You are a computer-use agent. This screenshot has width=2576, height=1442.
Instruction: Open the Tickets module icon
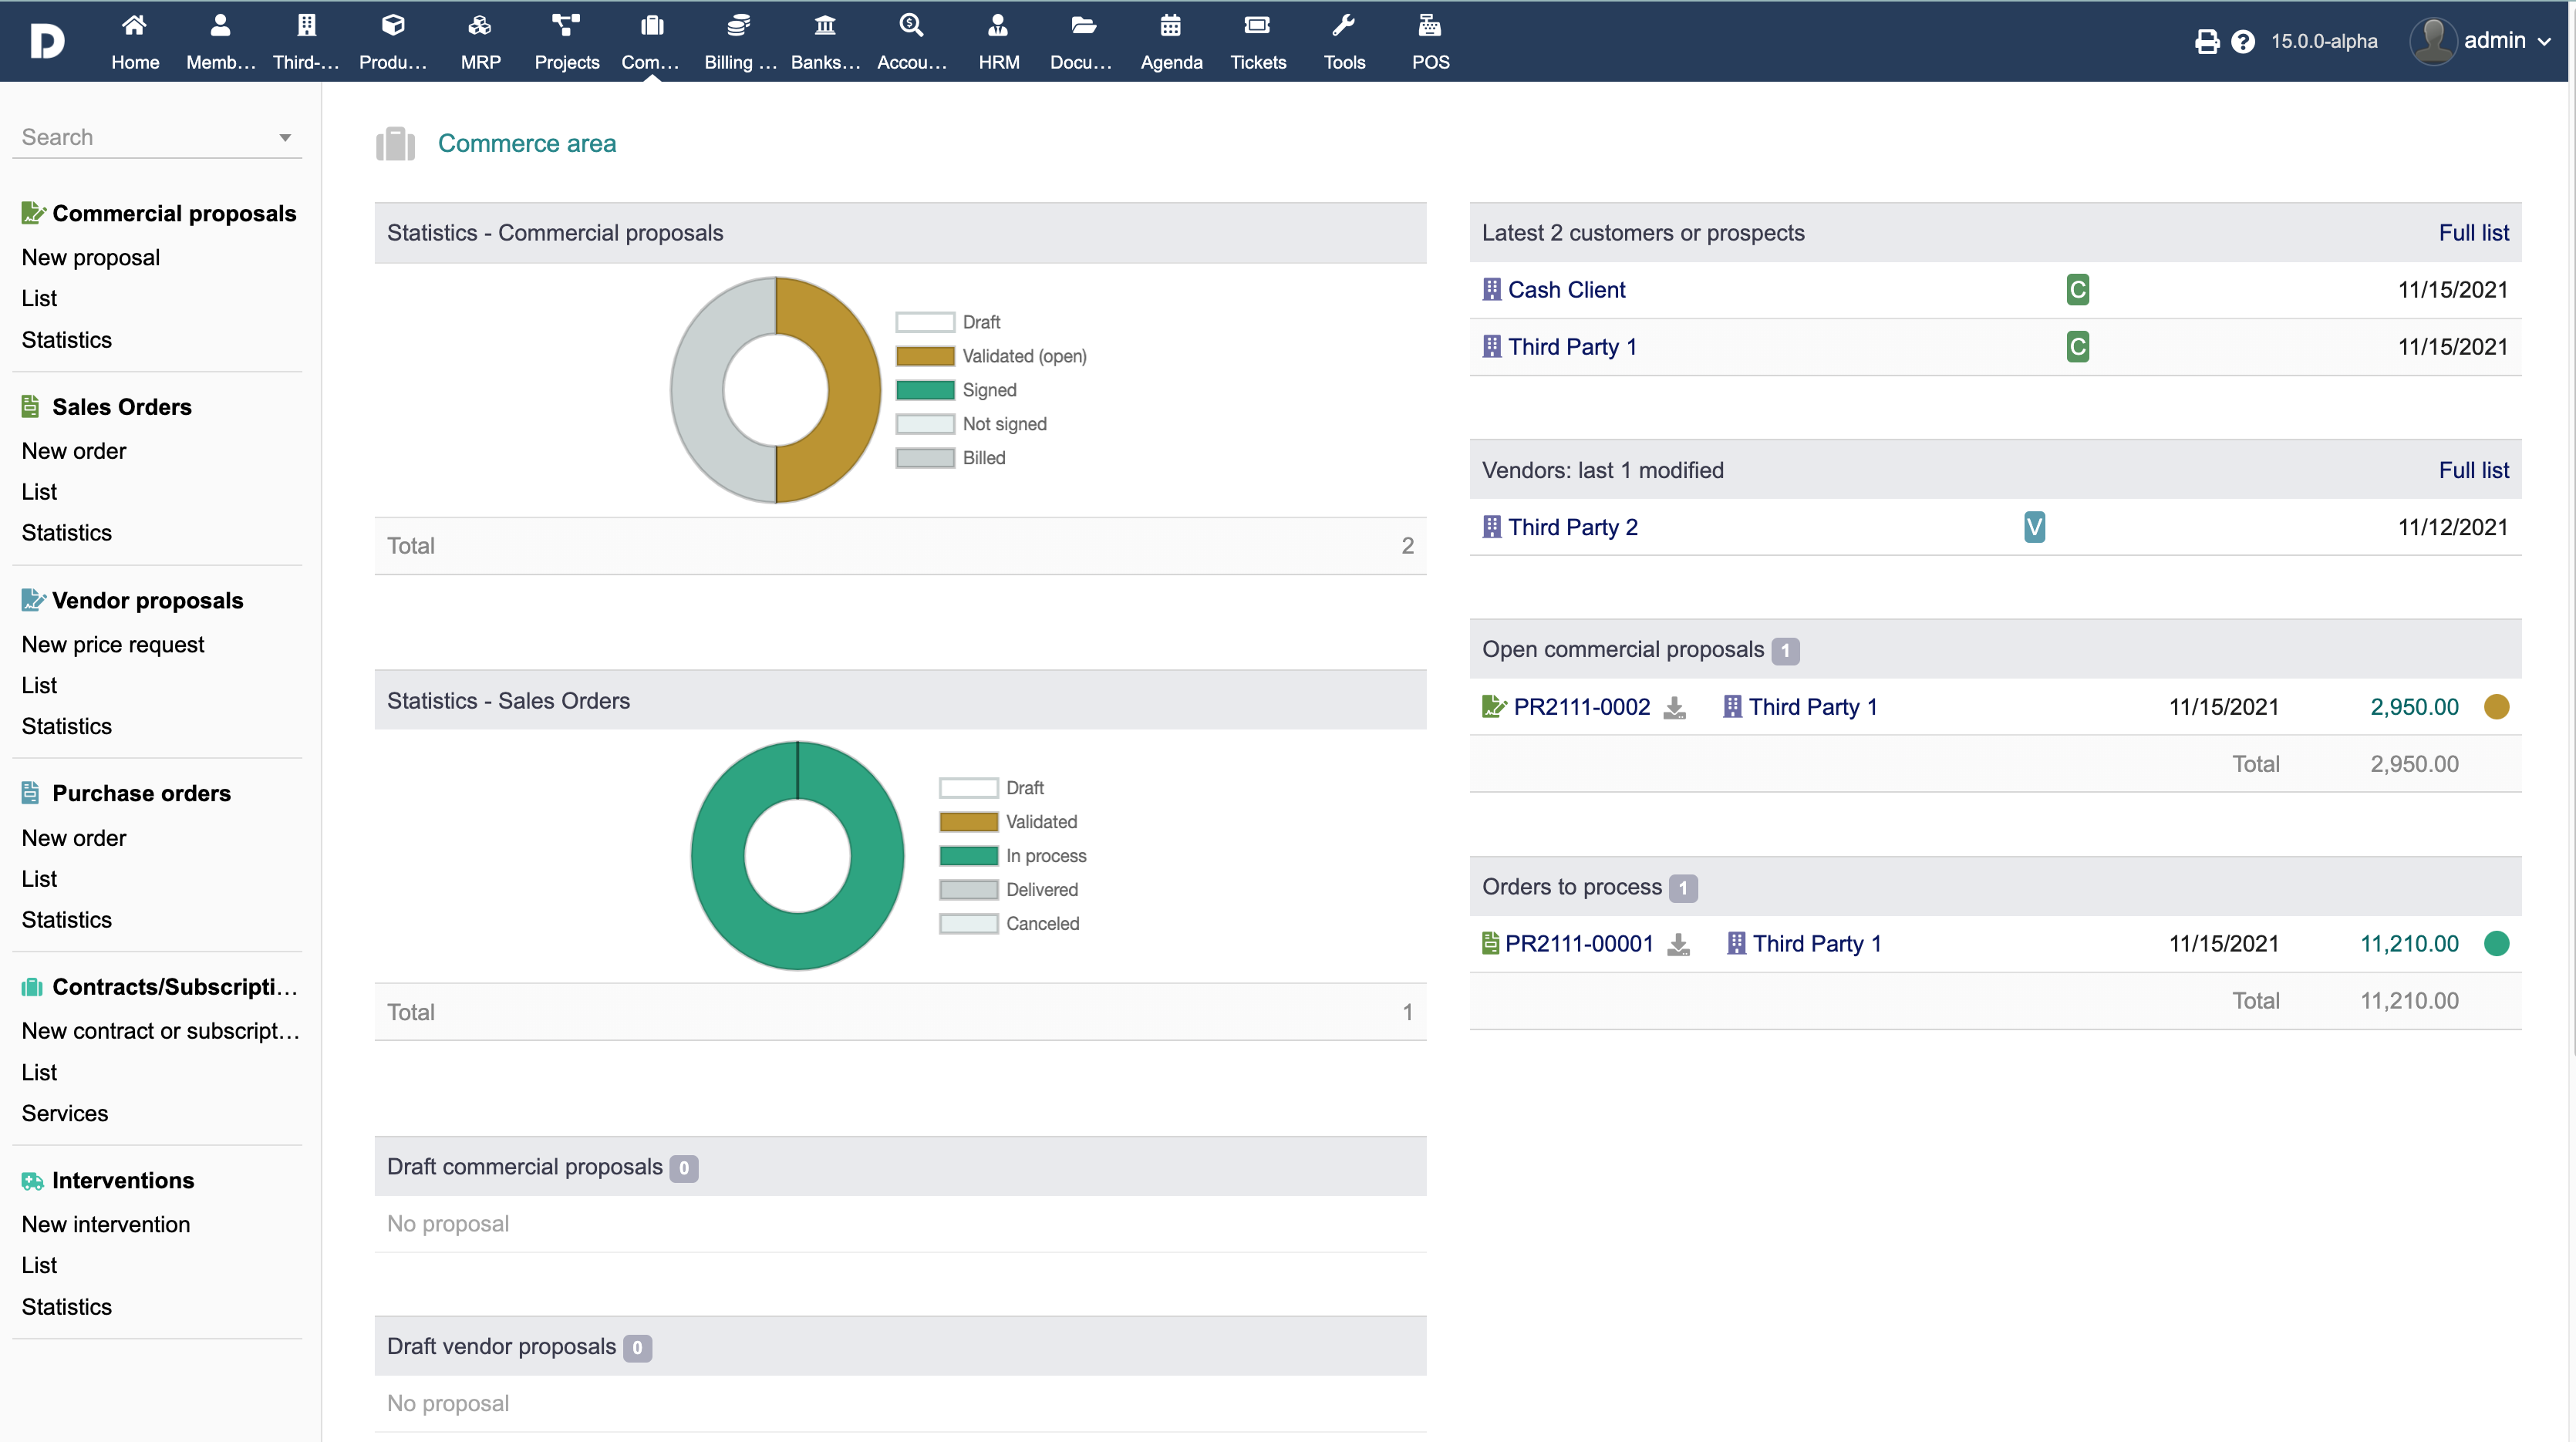1257,26
